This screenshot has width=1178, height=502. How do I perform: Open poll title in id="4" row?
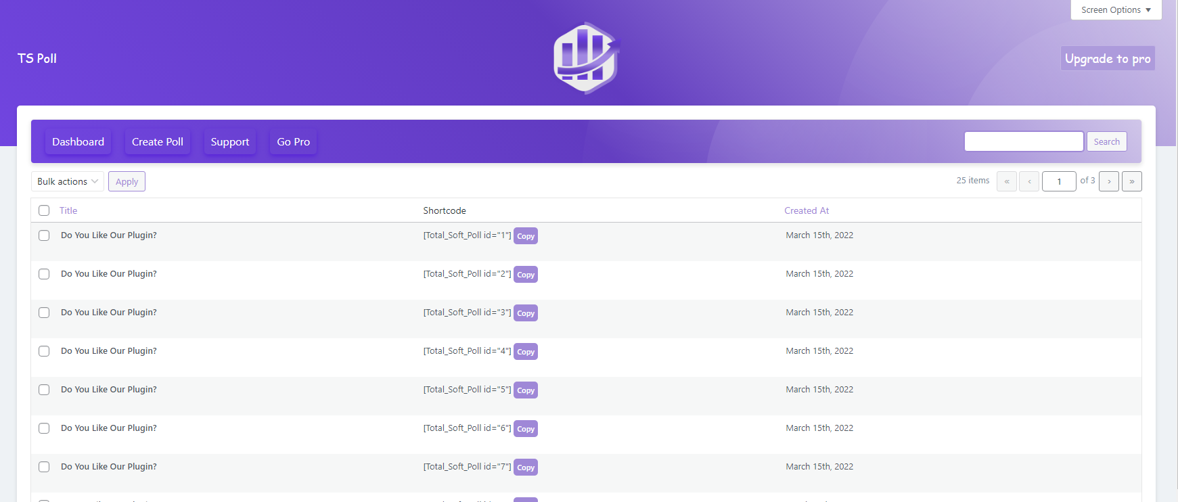tap(109, 351)
